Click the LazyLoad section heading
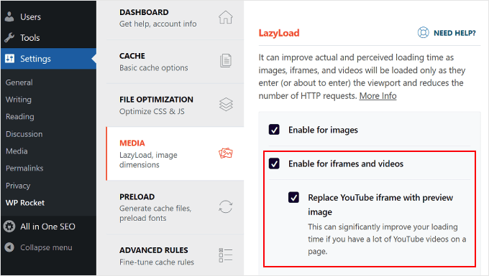 (279, 33)
